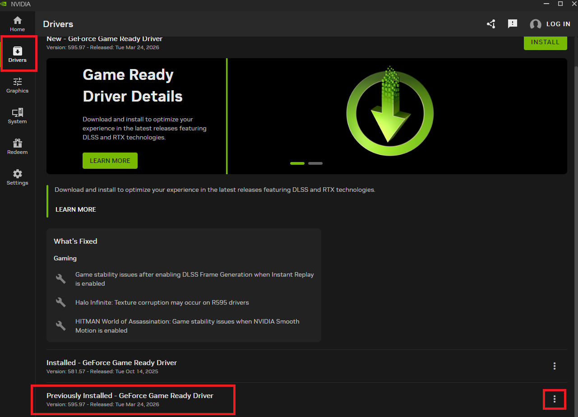The height and width of the screenshot is (417, 578).
Task: Click wrench icon beside DLSS Frame Generation fix
Action: point(61,278)
